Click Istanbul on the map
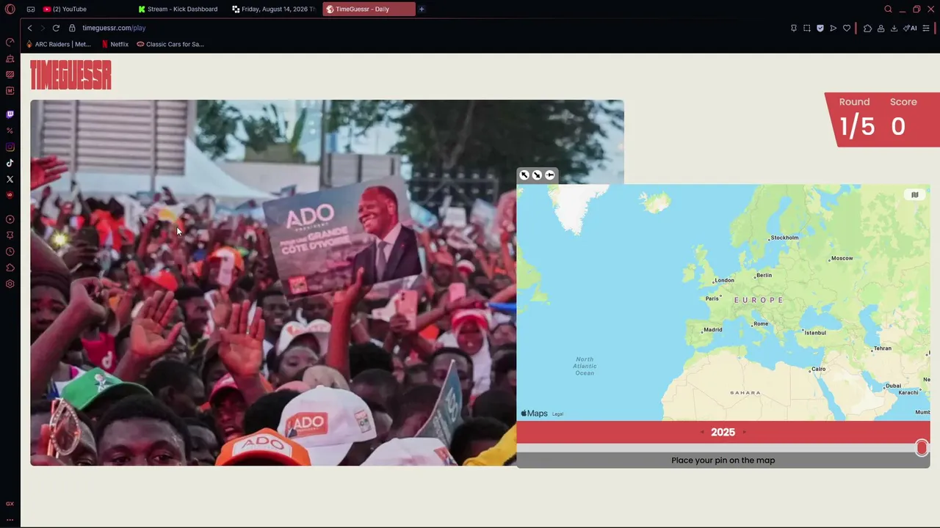Image resolution: width=940 pixels, height=528 pixels. [815, 332]
